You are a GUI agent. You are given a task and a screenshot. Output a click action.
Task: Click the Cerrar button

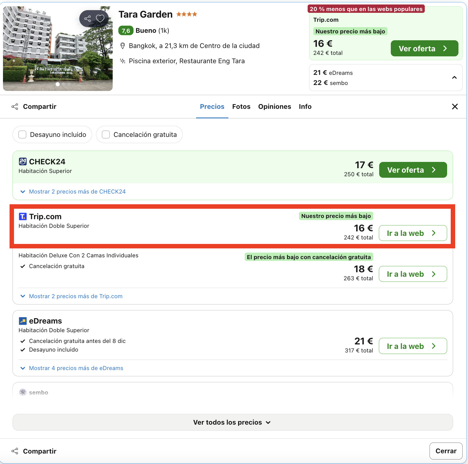coord(446,451)
